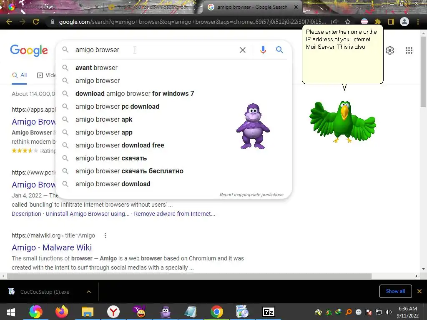Click the striped extension icon in toolbar
Viewport: 427px width, 320px height.
point(364,22)
